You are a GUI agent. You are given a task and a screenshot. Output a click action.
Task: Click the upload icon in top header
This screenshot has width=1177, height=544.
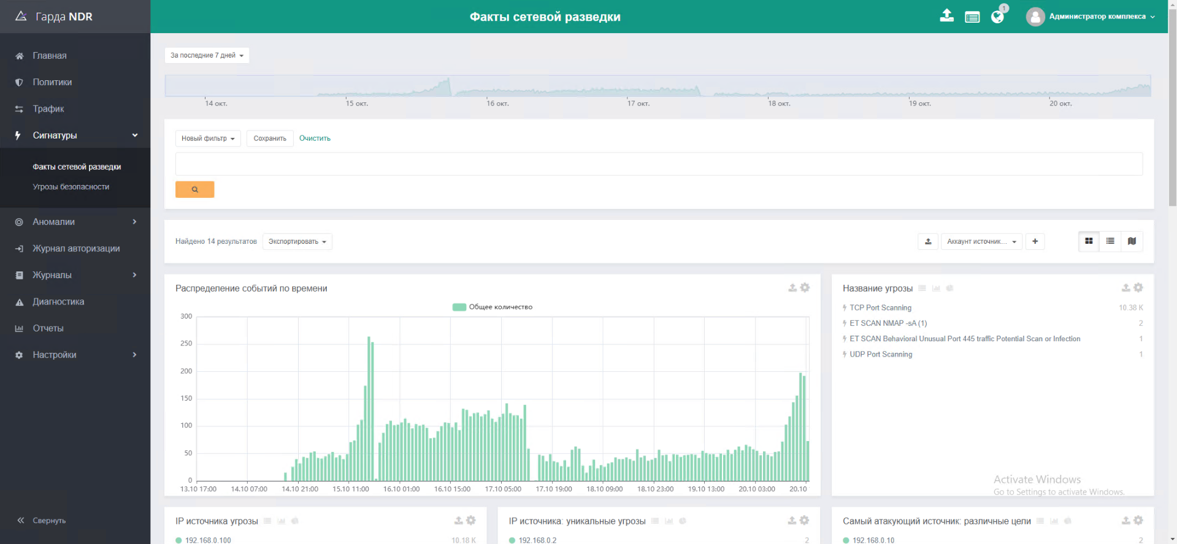pyautogui.click(x=946, y=16)
